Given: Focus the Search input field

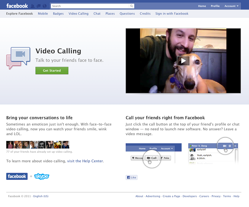Looking at the screenshot, I should click(x=89, y=6).
